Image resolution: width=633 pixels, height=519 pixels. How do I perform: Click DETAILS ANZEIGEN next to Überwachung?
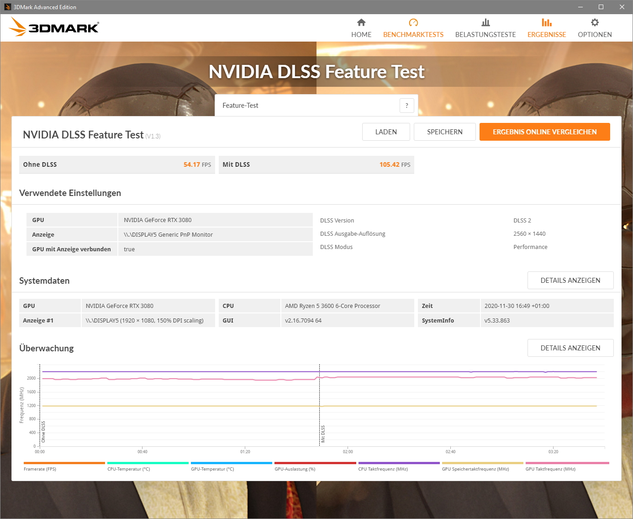click(x=570, y=348)
